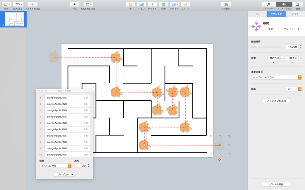This screenshot has width=305, height=190.
Task: Select build row 6 orangeApple.PNG
Action: pos(67,129)
